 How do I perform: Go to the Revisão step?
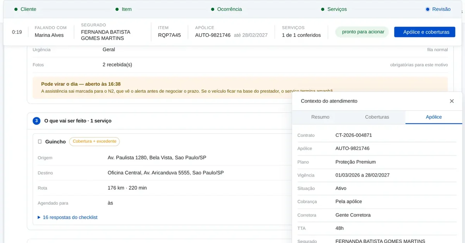(438, 9)
